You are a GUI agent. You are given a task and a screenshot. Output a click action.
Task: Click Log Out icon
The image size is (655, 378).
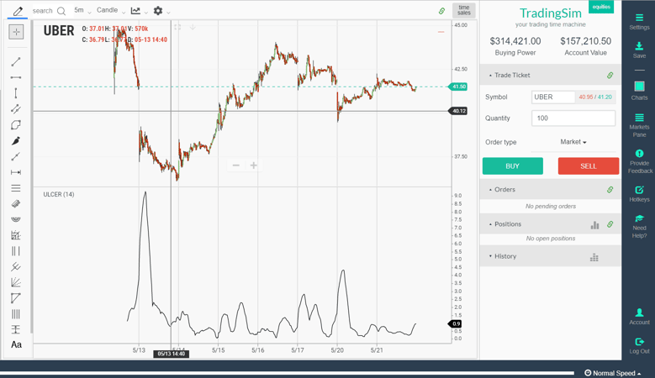point(639,346)
